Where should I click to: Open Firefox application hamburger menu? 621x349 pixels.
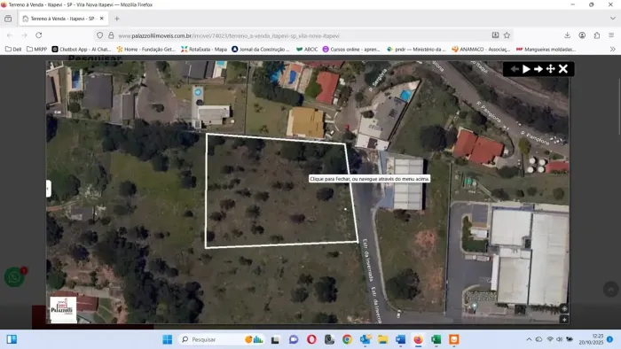[611, 35]
